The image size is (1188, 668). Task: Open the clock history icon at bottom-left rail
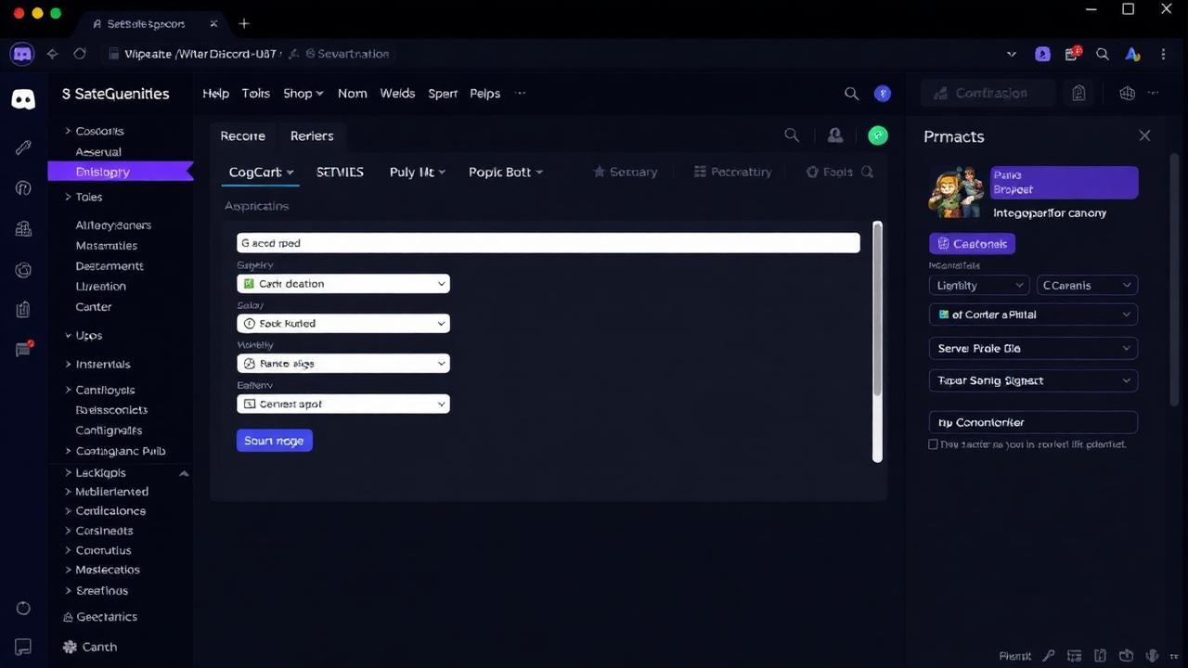click(x=22, y=608)
